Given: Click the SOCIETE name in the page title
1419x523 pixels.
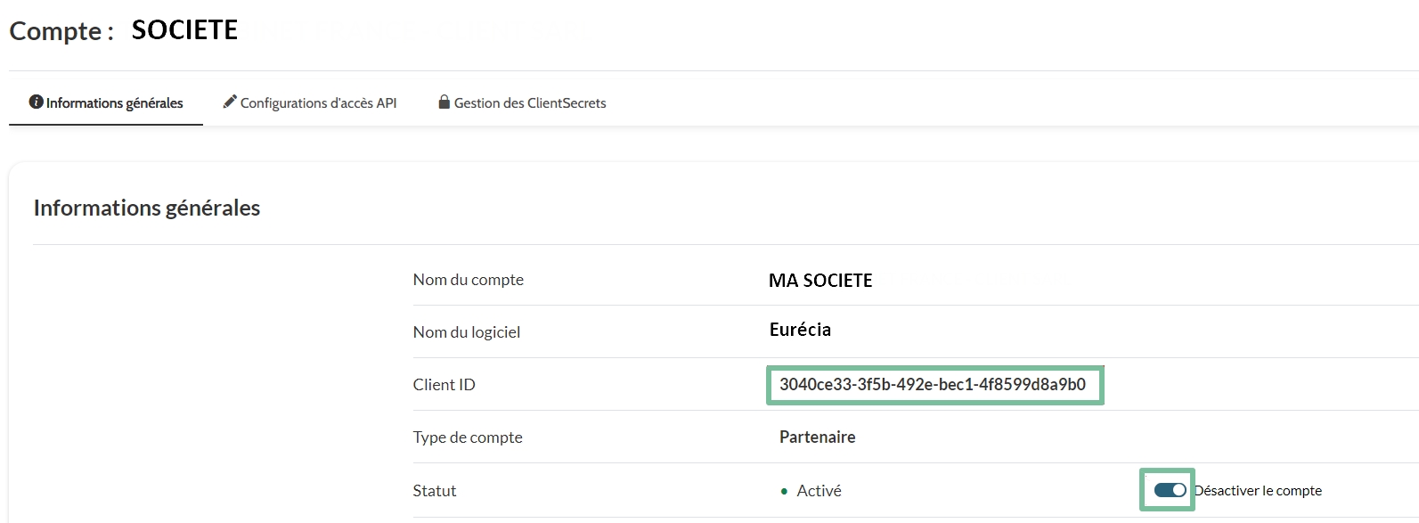Looking at the screenshot, I should [184, 30].
